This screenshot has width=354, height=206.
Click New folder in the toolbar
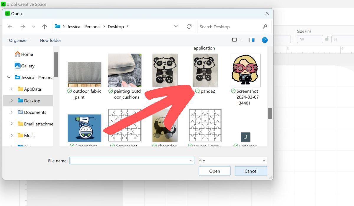[50, 40]
